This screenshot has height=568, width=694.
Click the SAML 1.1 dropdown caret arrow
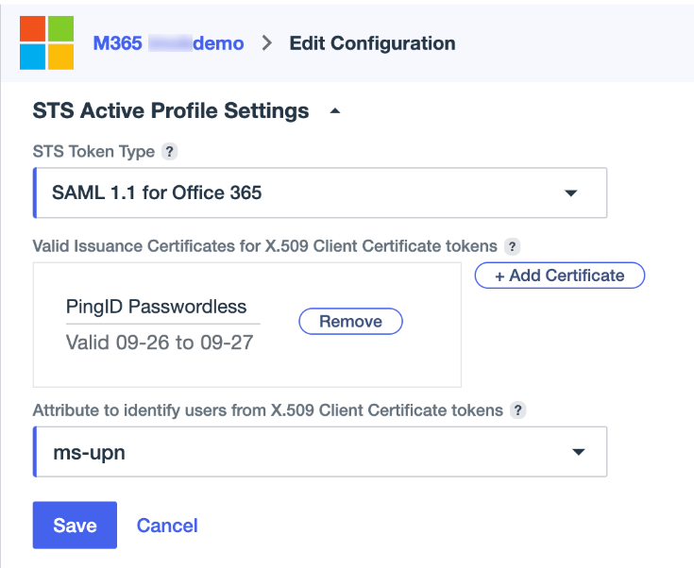pyautogui.click(x=571, y=192)
